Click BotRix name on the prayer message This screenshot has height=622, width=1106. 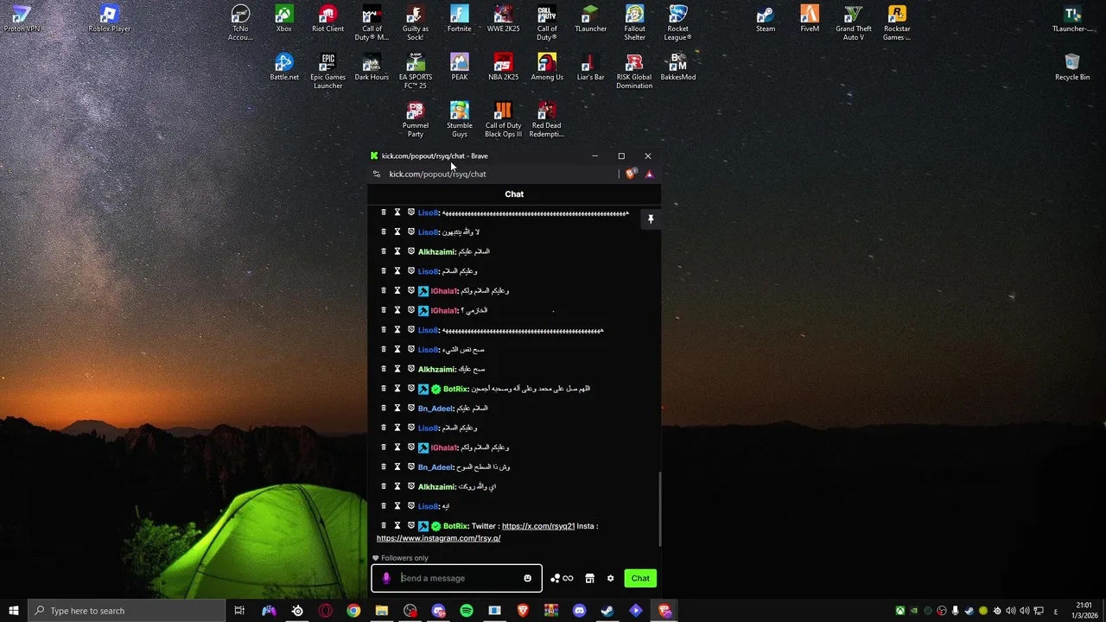click(455, 389)
